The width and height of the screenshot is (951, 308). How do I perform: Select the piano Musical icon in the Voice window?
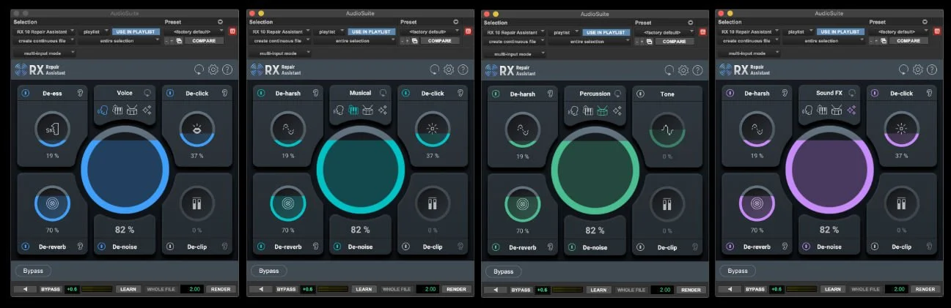[117, 110]
